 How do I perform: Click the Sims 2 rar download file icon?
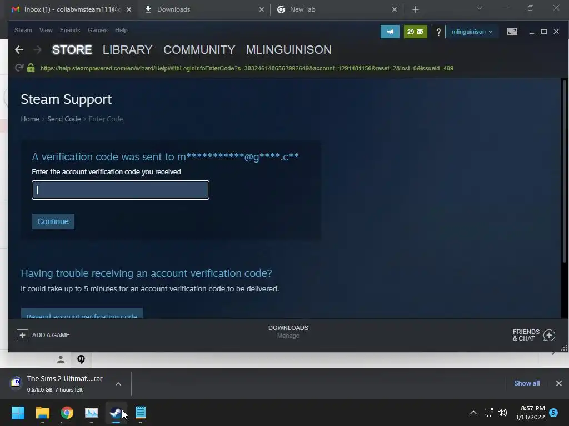[x=16, y=382]
